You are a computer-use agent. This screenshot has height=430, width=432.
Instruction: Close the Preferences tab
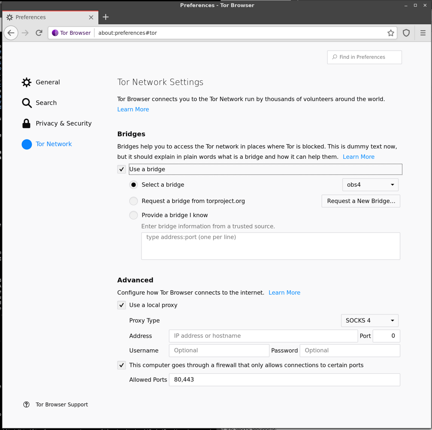[91, 17]
